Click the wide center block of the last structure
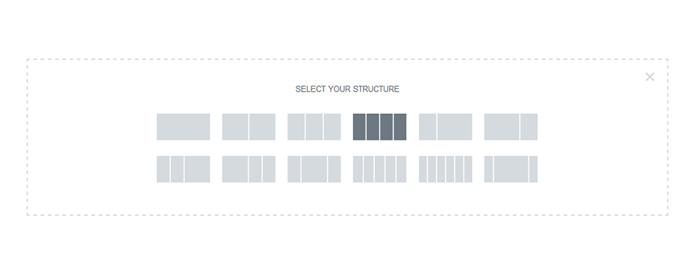695x275 pixels. click(511, 169)
